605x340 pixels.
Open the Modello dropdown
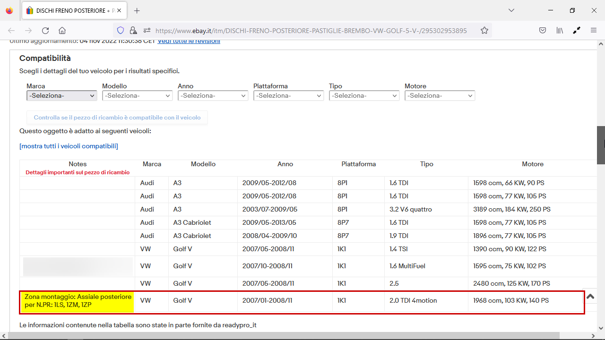tap(138, 95)
